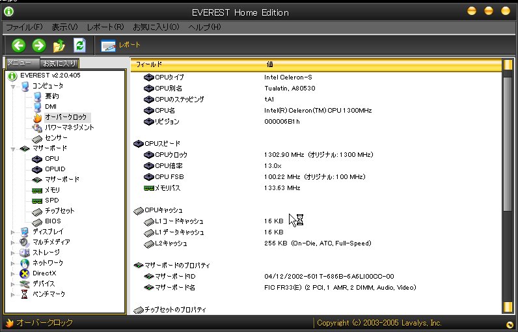Open the レポート report toolbar button
Screen dimensions: 518x332
click(120, 46)
